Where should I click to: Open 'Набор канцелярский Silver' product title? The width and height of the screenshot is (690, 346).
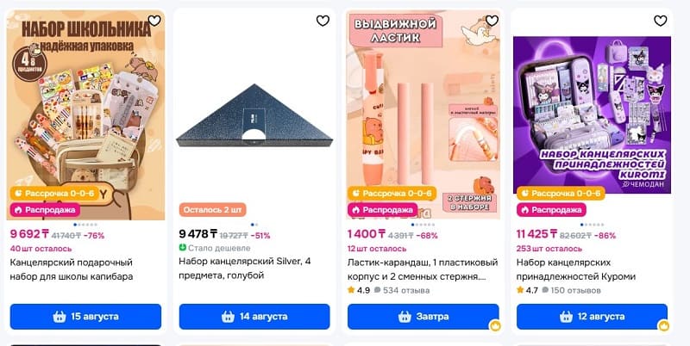point(245,269)
